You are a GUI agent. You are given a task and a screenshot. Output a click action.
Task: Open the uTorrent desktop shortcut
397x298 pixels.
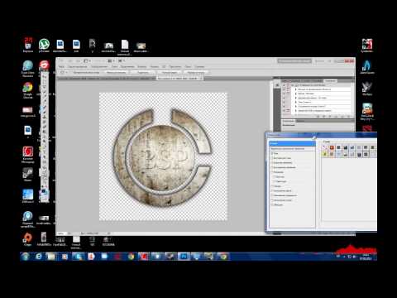pyautogui.click(x=44, y=46)
